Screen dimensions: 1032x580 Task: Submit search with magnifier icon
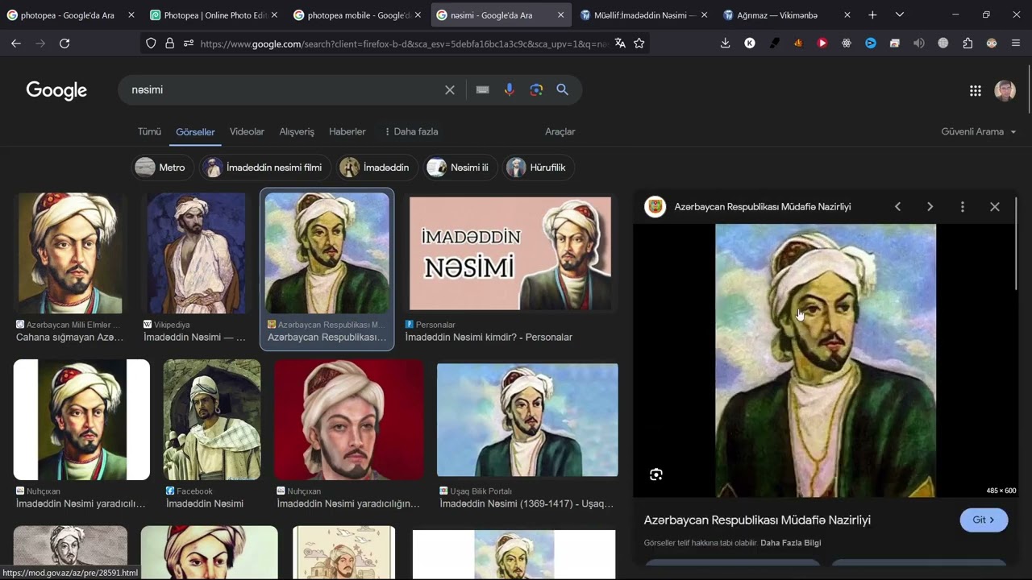pos(563,90)
